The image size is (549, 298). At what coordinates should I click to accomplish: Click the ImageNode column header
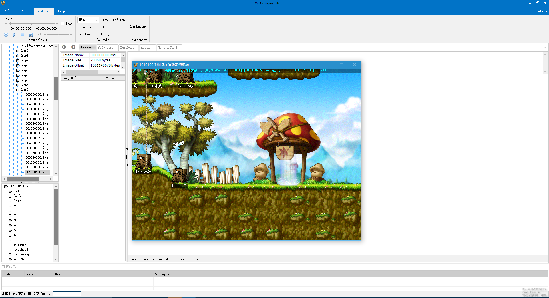click(82, 78)
